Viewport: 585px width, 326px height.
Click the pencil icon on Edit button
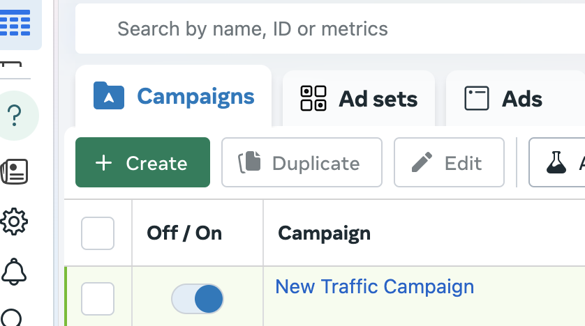(x=422, y=163)
